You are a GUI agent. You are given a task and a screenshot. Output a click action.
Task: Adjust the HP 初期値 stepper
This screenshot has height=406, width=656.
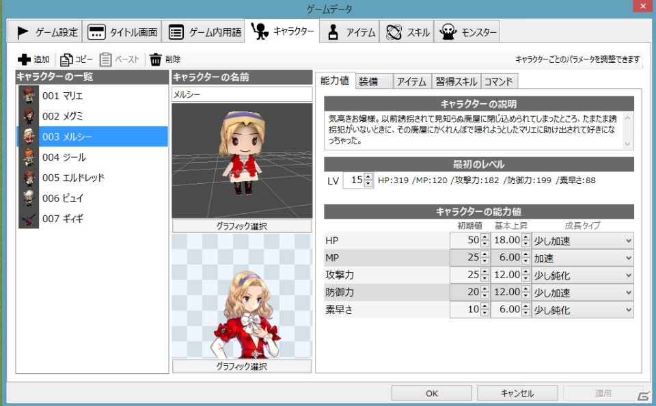tap(484, 241)
